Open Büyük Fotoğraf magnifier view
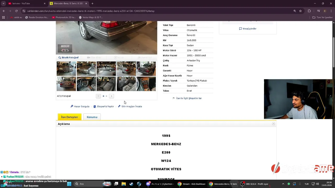 pyautogui.click(x=68, y=58)
